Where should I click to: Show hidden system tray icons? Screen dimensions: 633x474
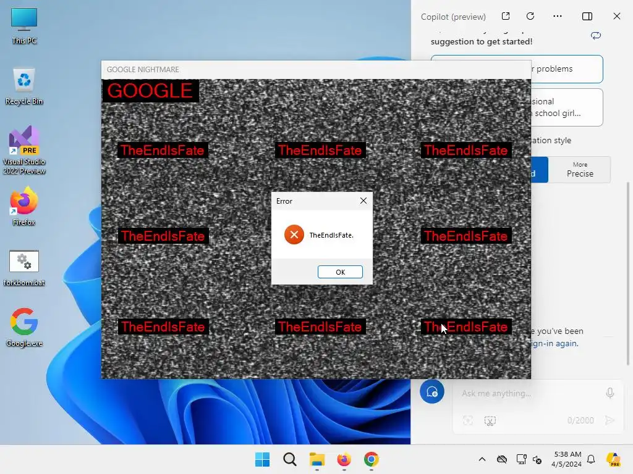(x=482, y=459)
